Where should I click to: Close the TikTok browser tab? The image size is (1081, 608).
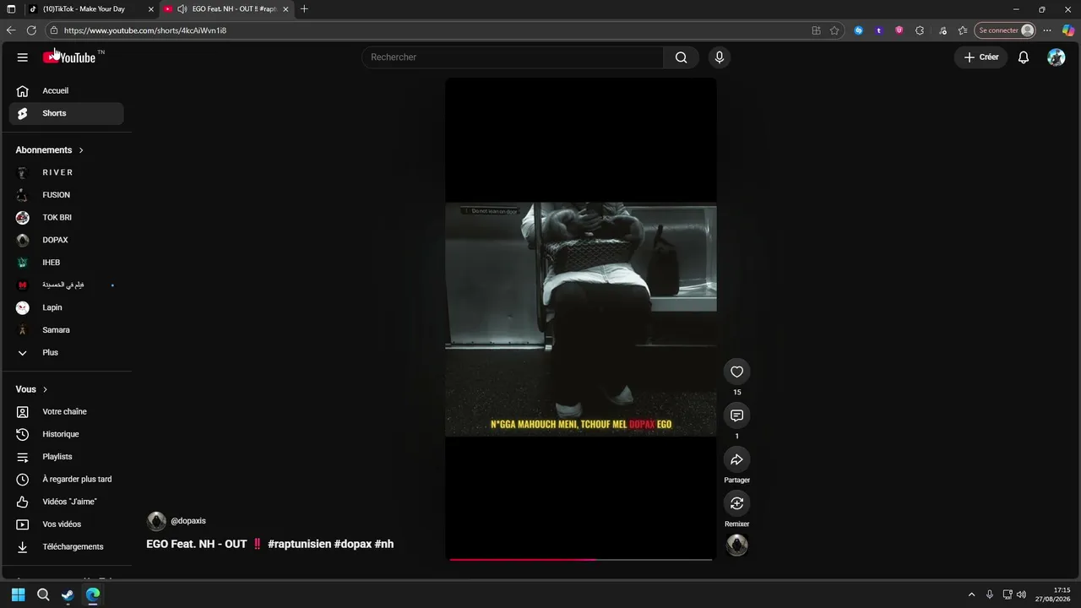151,9
